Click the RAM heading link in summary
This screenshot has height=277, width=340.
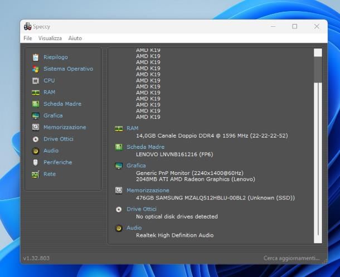pyautogui.click(x=133, y=128)
